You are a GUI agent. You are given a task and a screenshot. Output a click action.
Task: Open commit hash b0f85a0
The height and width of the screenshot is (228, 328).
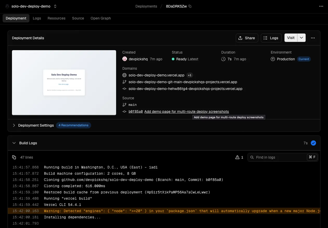tap(136, 112)
